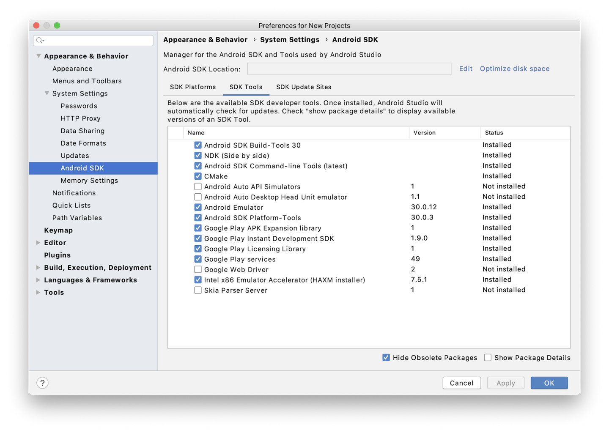Click the help question mark icon
This screenshot has height=433, width=609.
pos(42,383)
